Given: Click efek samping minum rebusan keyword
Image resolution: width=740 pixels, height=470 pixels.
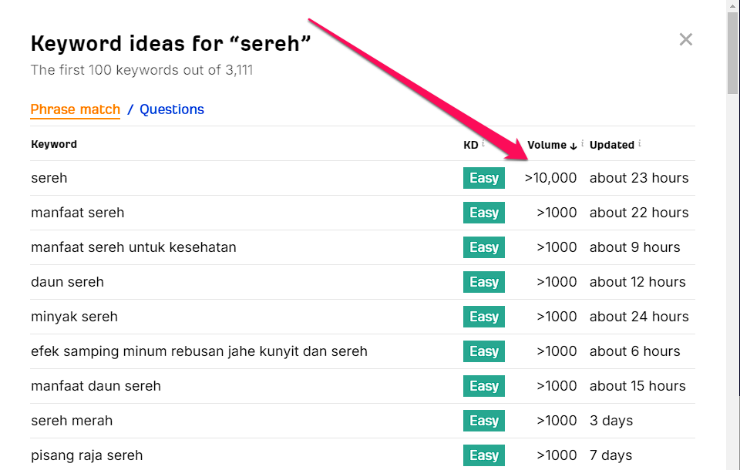Looking at the screenshot, I should click(x=199, y=351).
